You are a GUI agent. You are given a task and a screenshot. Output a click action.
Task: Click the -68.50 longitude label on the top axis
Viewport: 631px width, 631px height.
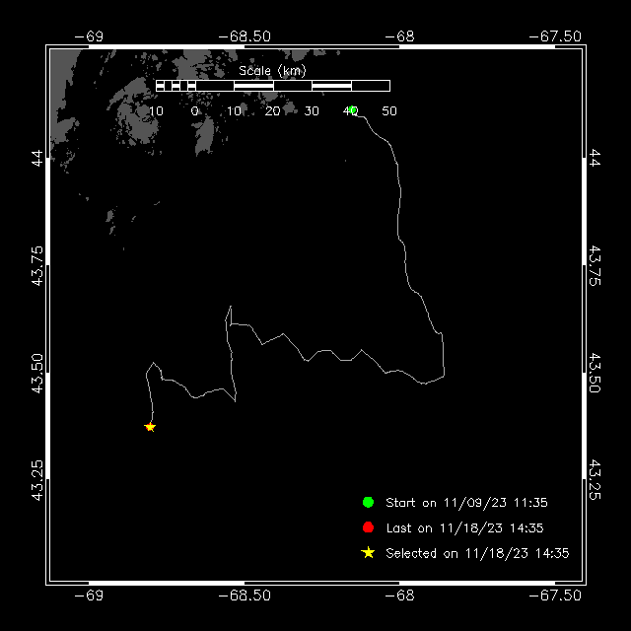tap(245, 36)
